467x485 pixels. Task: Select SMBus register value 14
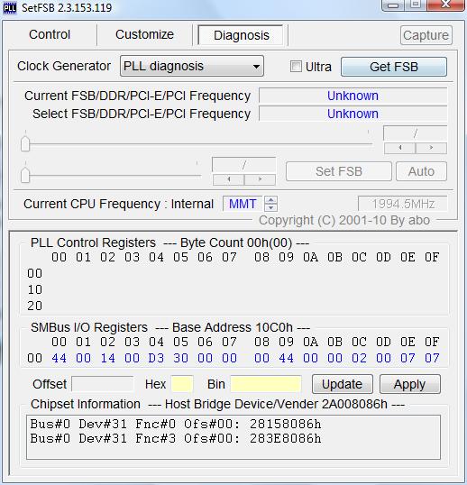pyautogui.click(x=107, y=358)
